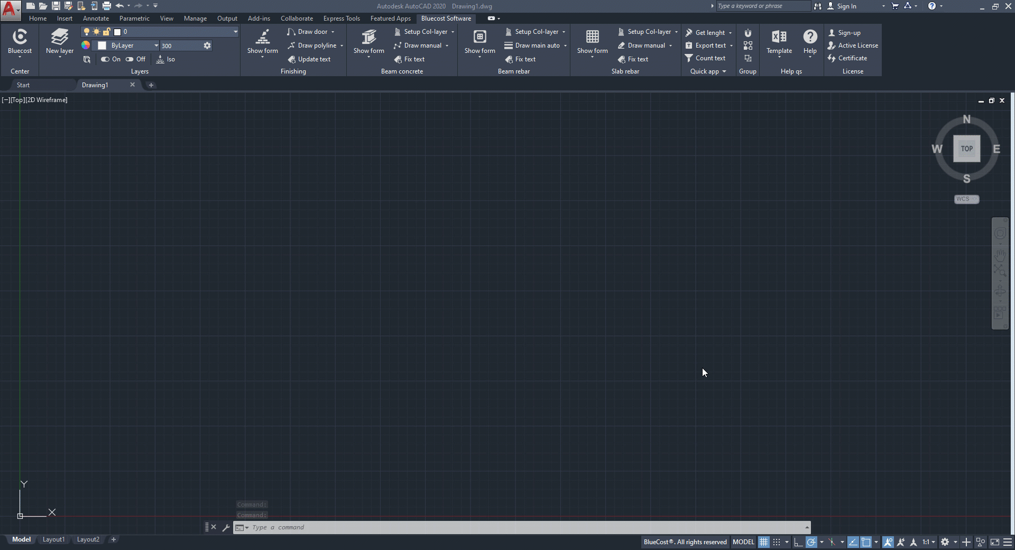Click the layer color swatch
Image resolution: width=1015 pixels, height=550 pixels.
tap(102, 45)
